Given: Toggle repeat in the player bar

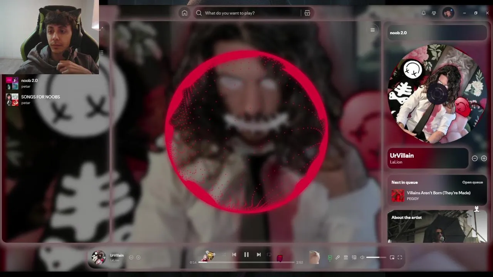Looking at the screenshot, I should coord(269,254).
